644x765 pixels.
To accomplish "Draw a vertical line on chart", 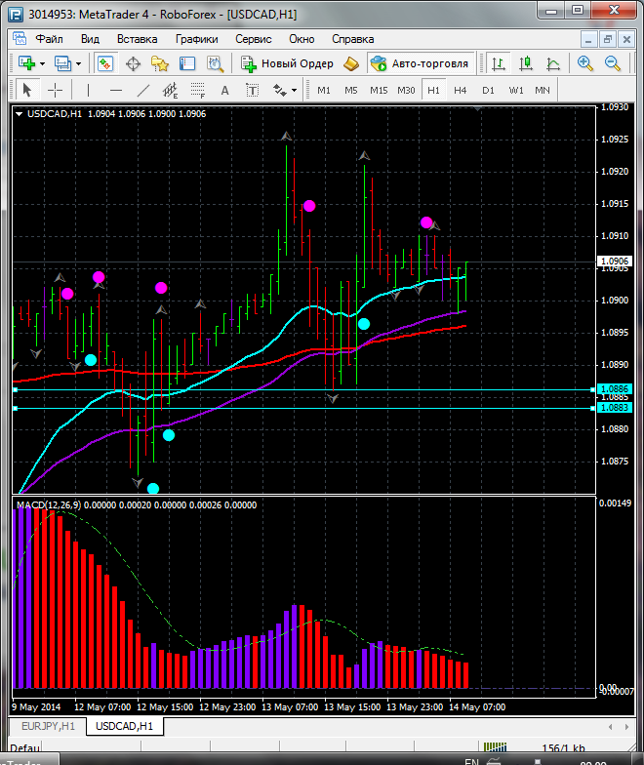I will pos(88,90).
